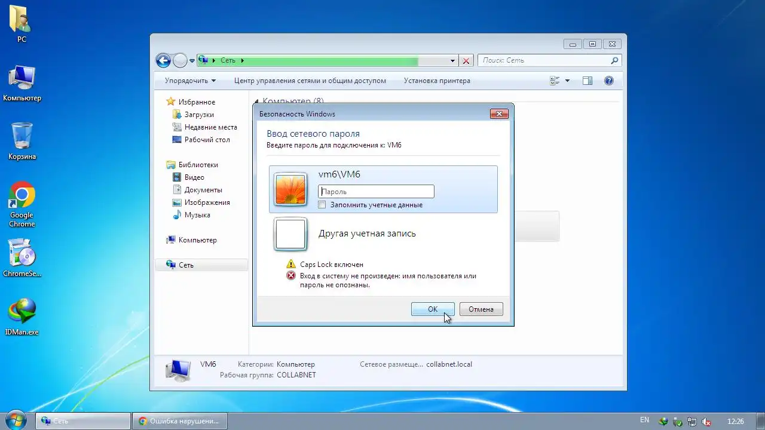This screenshot has width=765, height=430.
Task: Open the PC folder on desktop
Action: 22,24
